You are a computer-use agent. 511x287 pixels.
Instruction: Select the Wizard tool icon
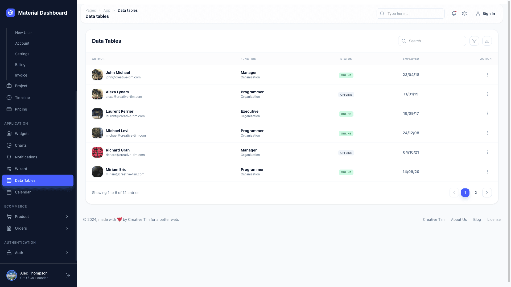click(x=9, y=169)
